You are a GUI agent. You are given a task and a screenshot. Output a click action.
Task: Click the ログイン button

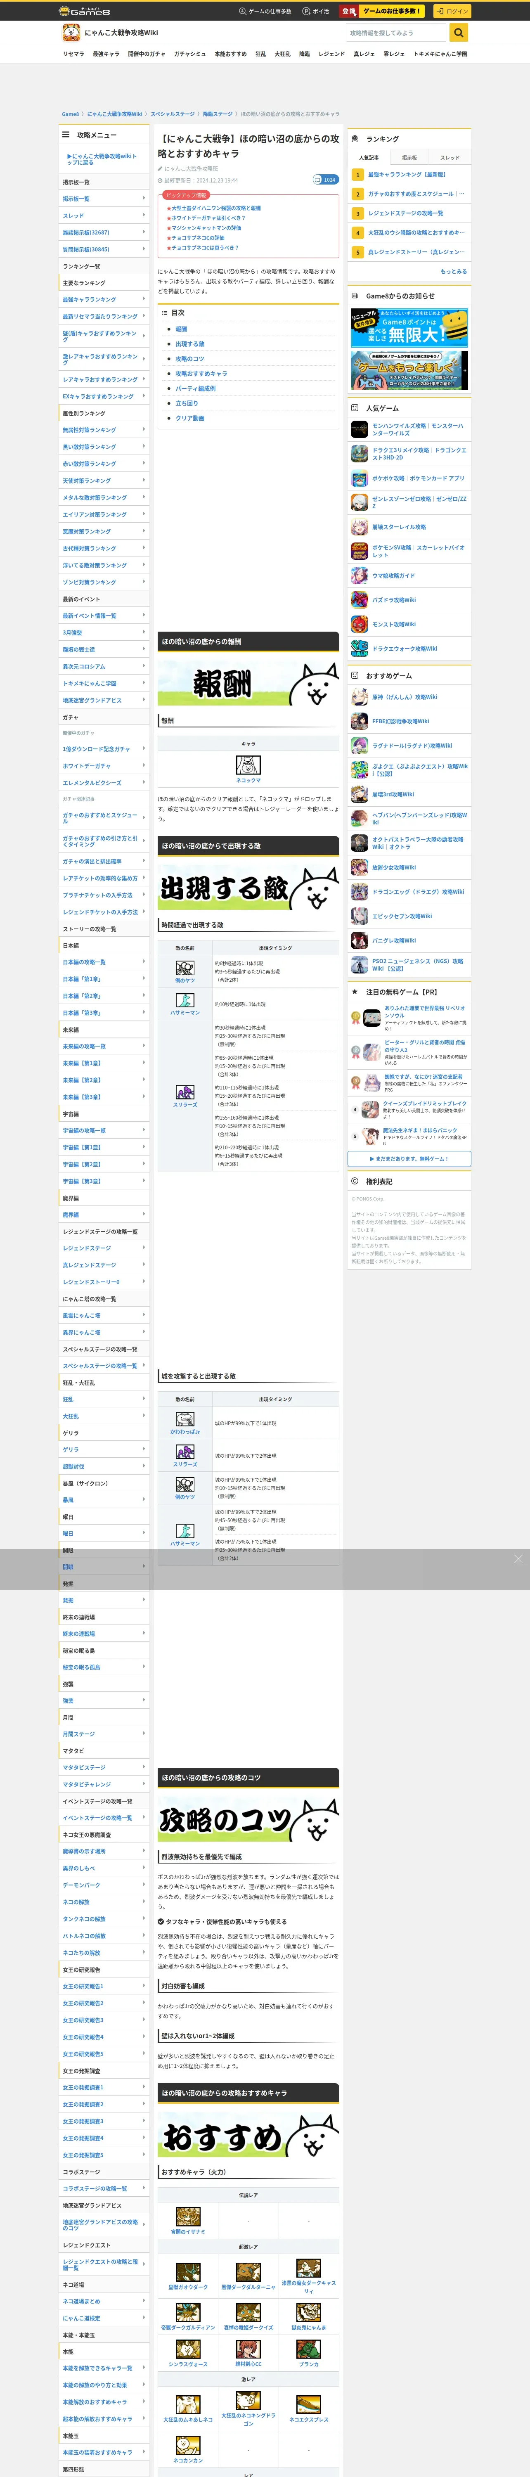point(452,12)
